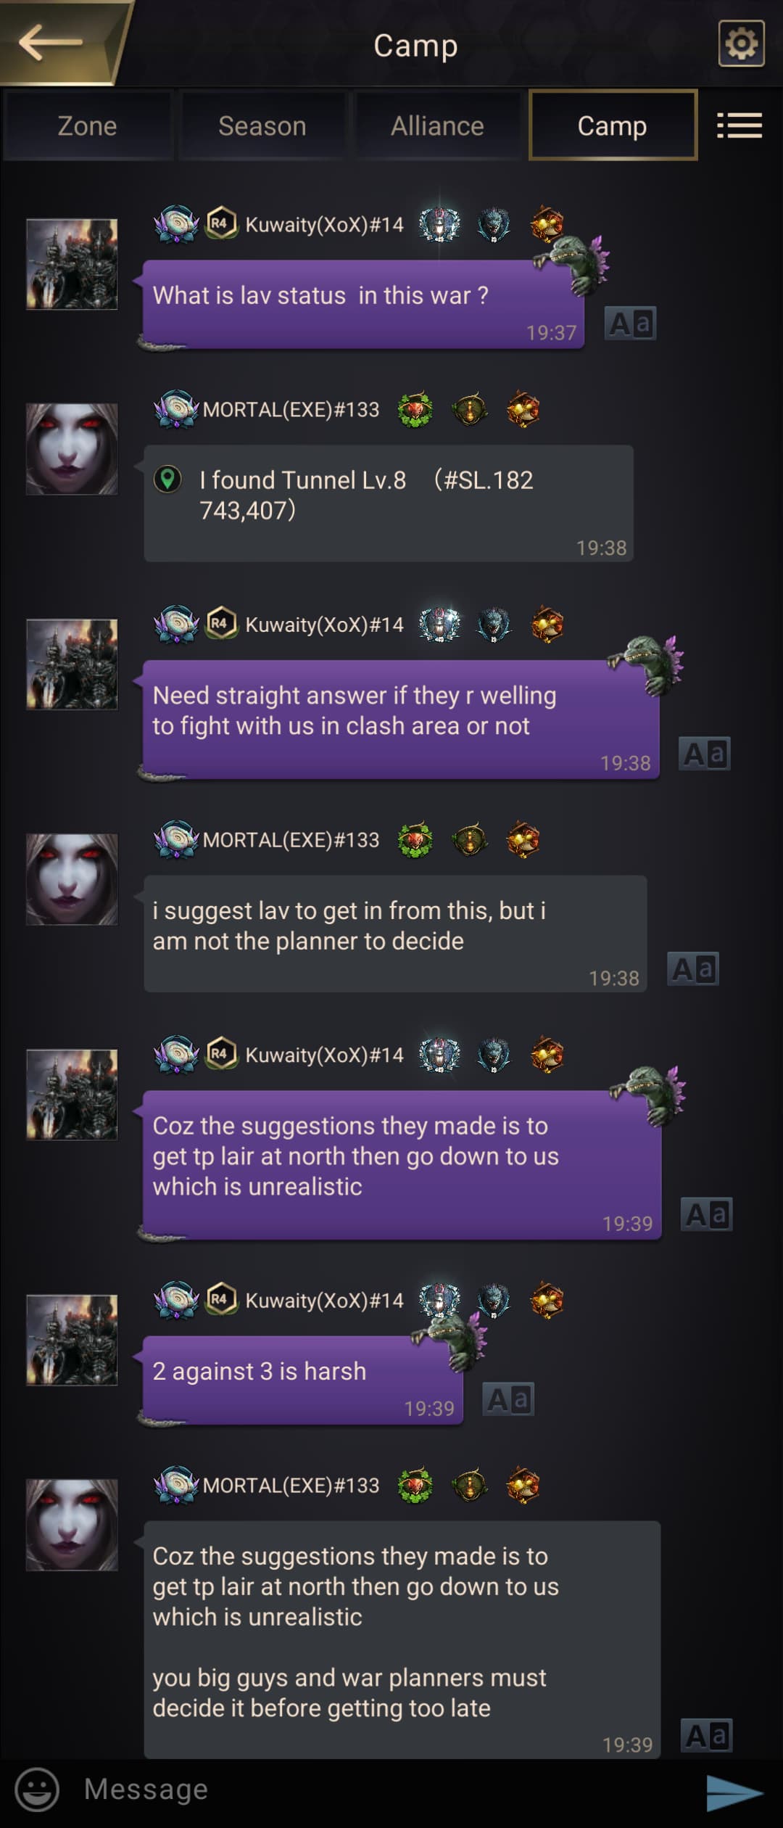Open Kuwaity's avatar on the first message
Viewport: 783px width, 1828px height.
coord(72,265)
